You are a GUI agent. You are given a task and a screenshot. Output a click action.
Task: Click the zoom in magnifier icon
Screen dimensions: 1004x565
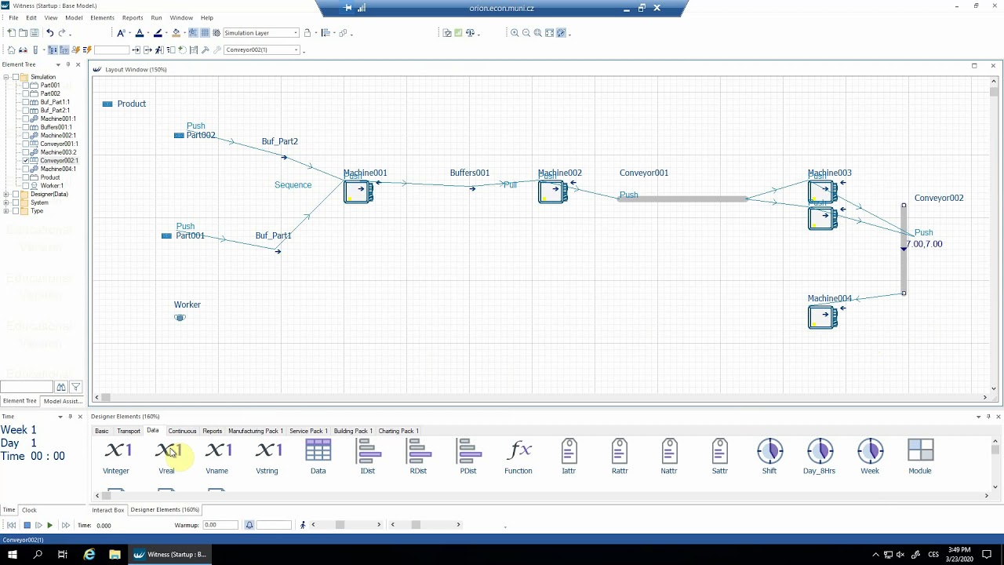coord(515,33)
